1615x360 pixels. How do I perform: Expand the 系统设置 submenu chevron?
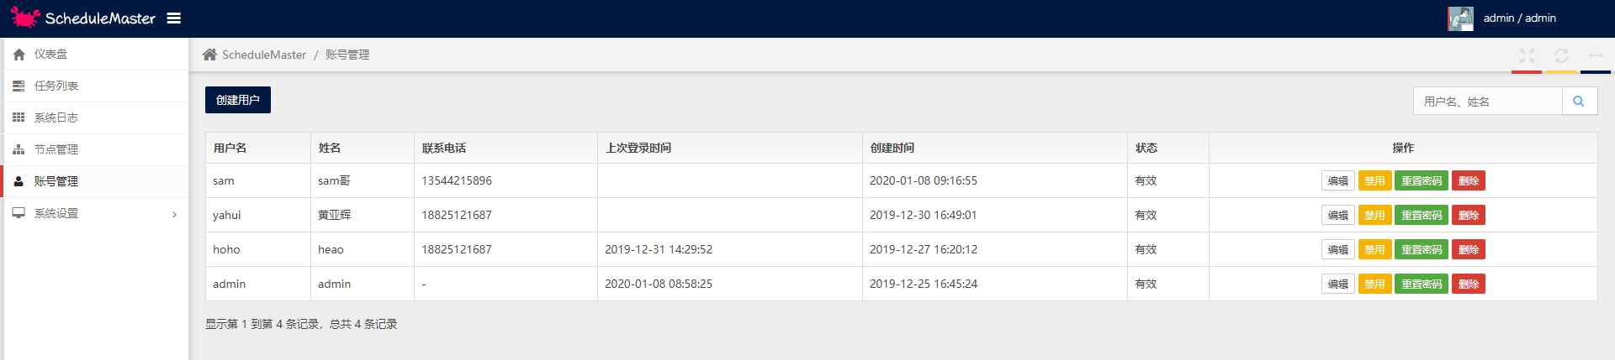coord(174,214)
